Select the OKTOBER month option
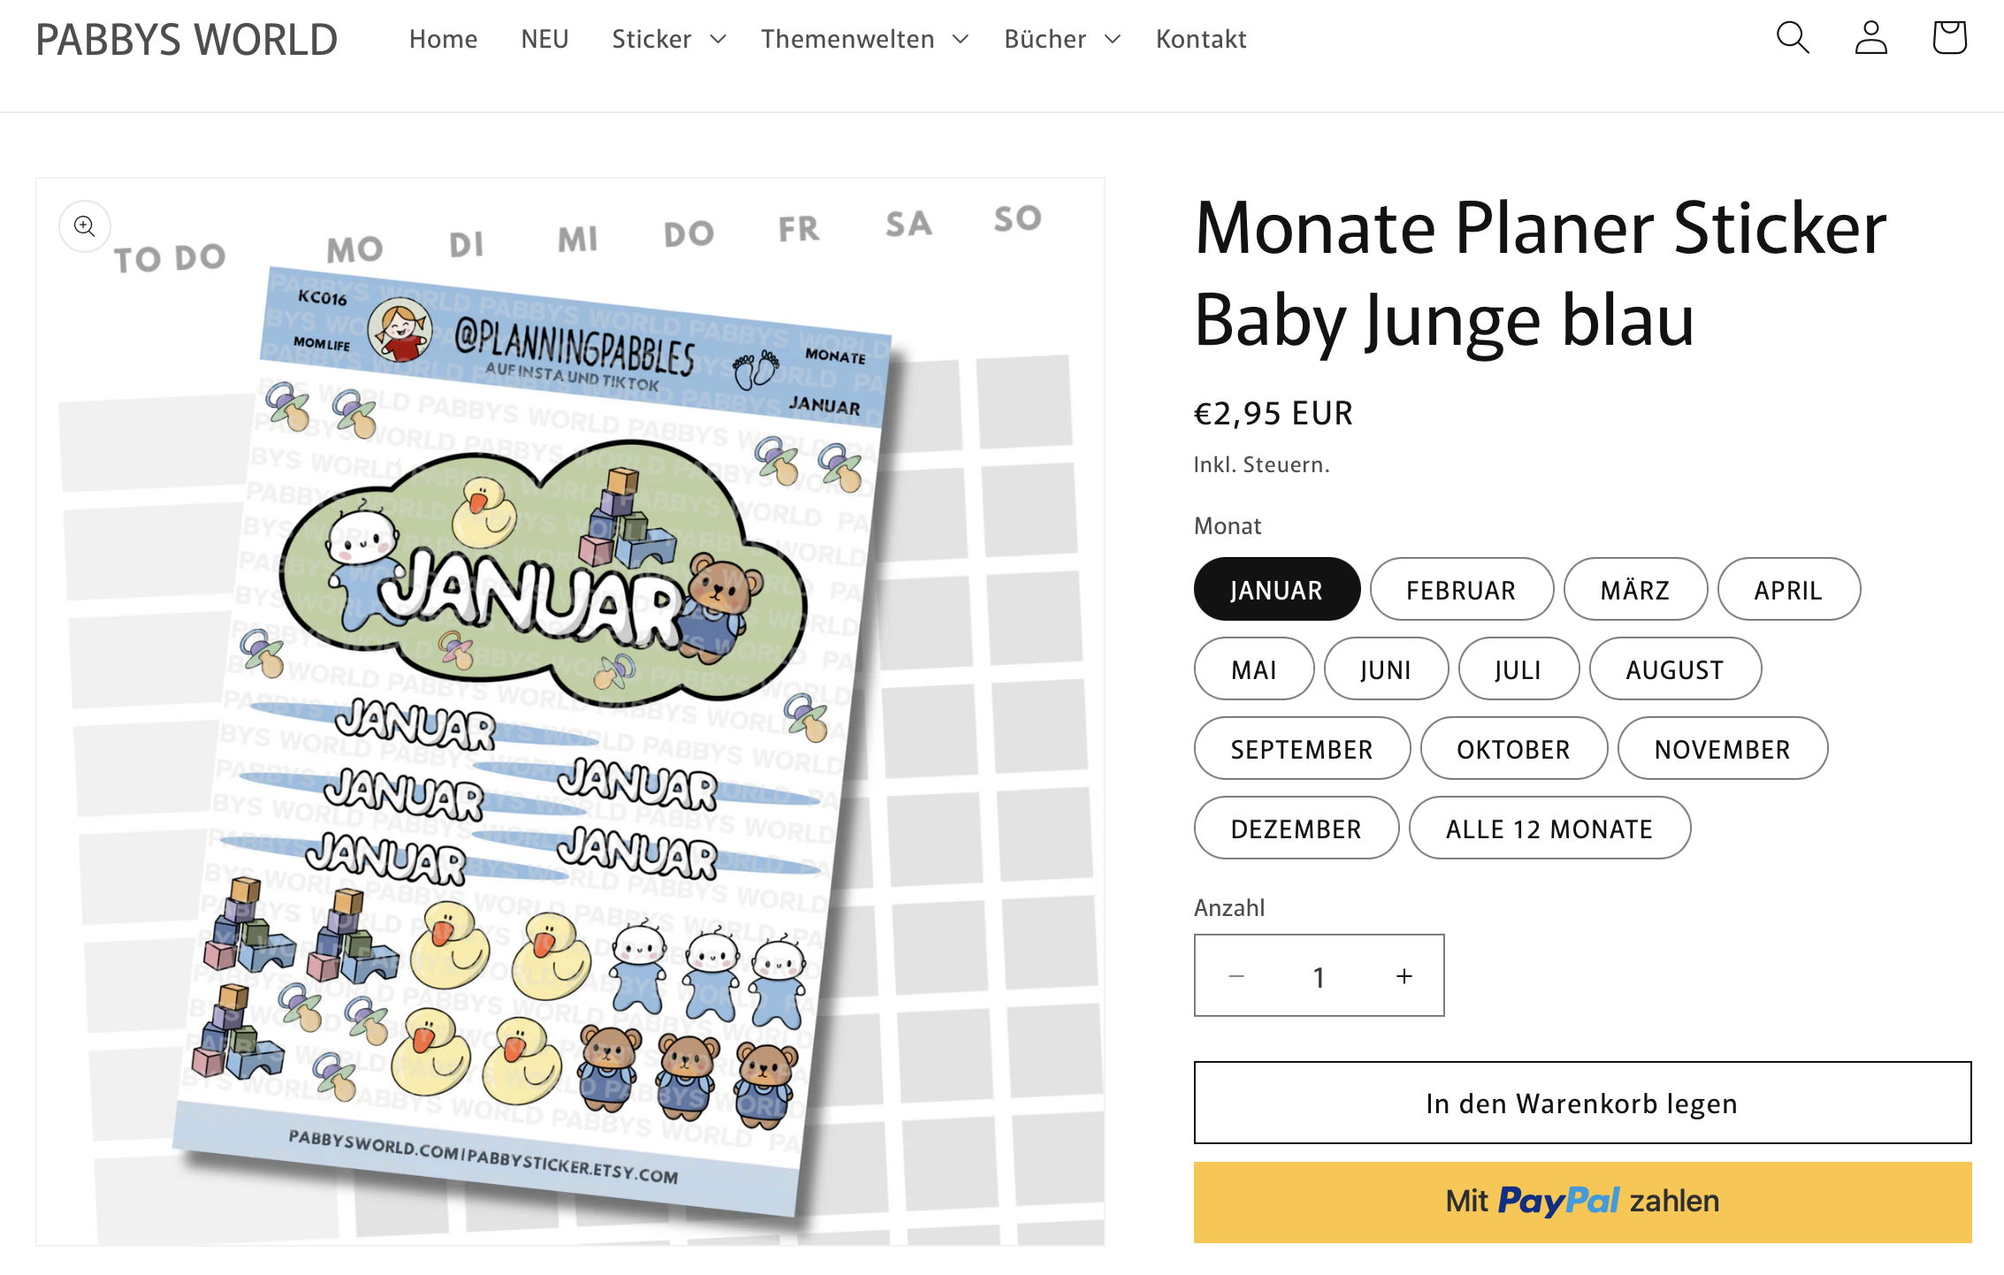2004x1275 pixels. [x=1513, y=749]
